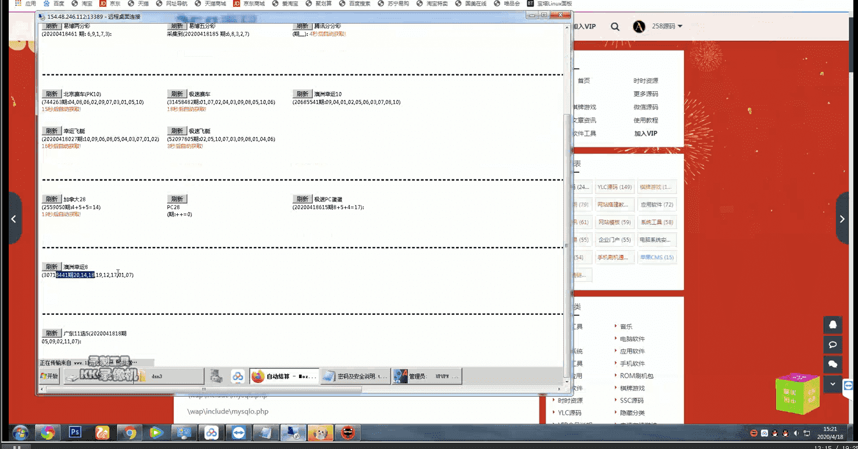This screenshot has width=858, height=449.
Task: Open the 使用教程 link
Action: click(645, 120)
